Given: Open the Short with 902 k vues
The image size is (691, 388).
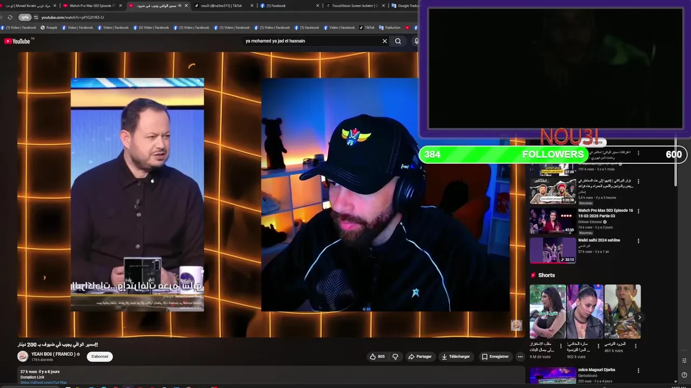Looking at the screenshot, I should tap(585, 311).
